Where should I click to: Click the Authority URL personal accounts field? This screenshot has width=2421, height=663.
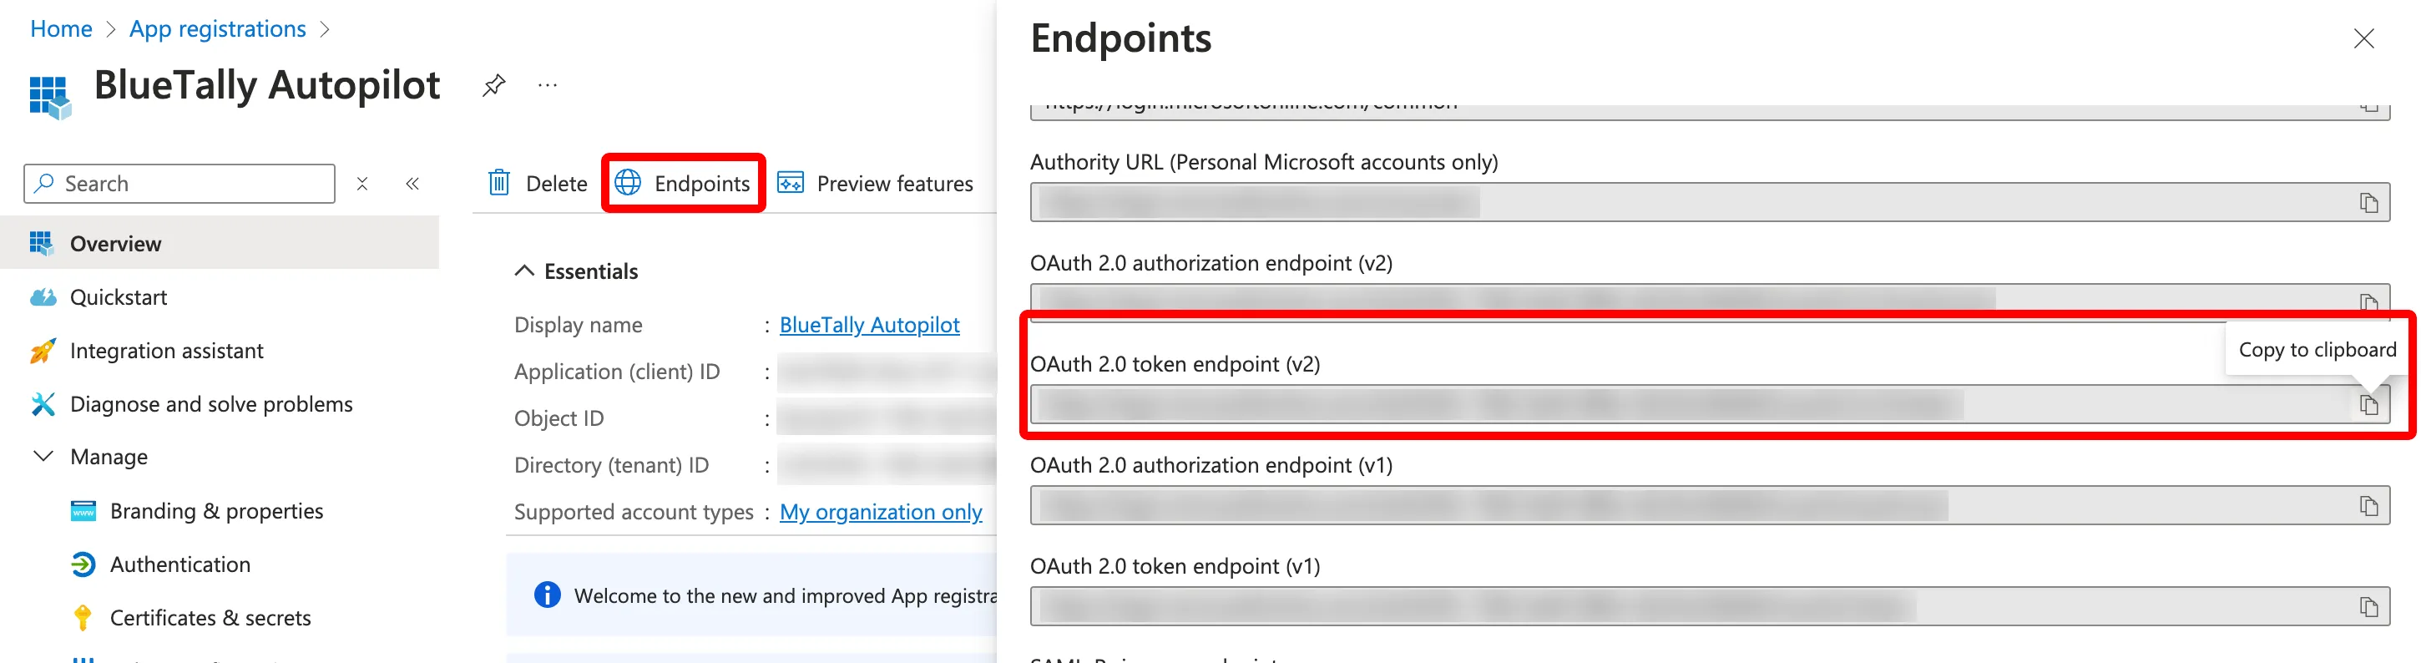click(1710, 202)
